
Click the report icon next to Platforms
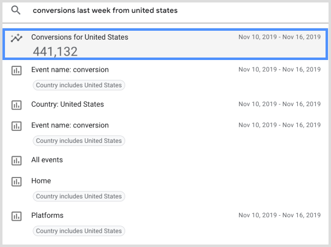click(x=16, y=216)
